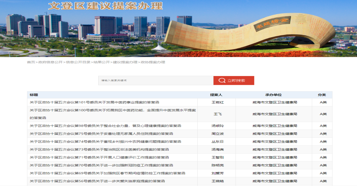Screen dimensions: 357x186
Task: Go to 首页 in the breadcrumb
Action: tap(31, 62)
